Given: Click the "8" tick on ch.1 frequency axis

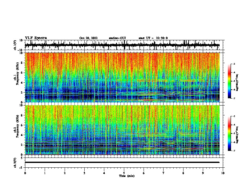Looking at the screenshot, I should coord(22,63).
